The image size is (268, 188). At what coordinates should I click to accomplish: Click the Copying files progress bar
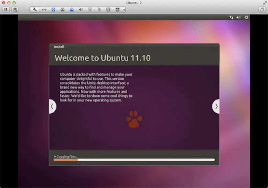pos(134,160)
